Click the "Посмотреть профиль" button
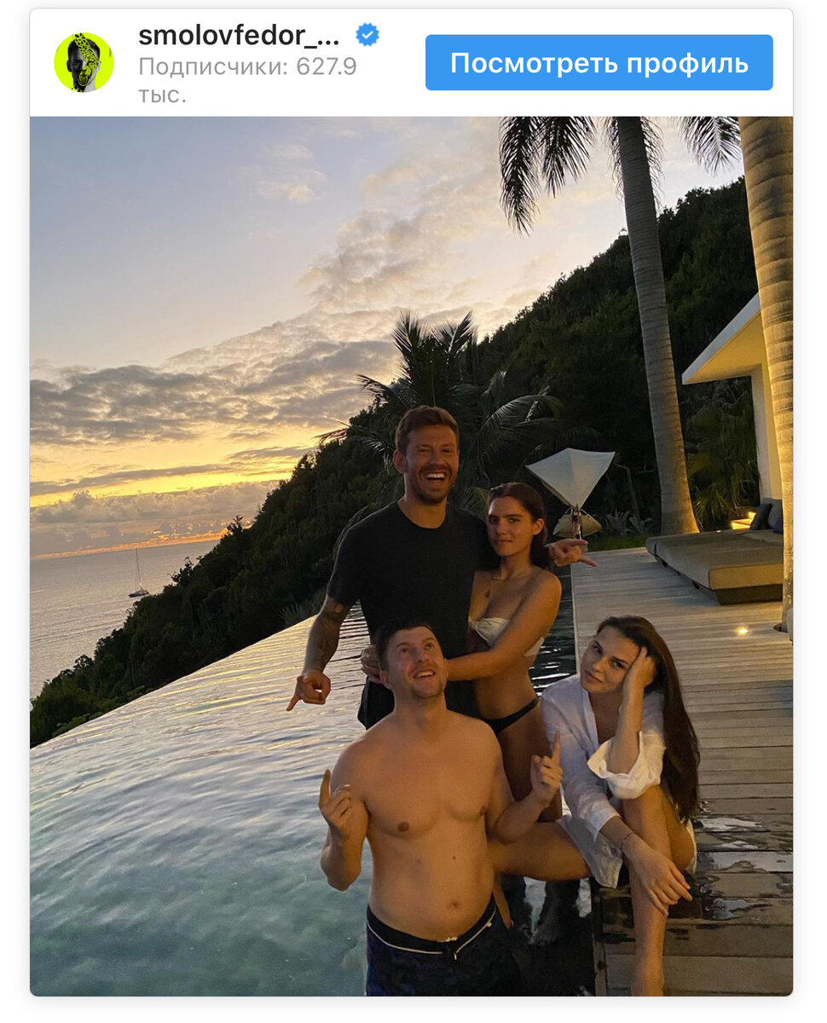Viewport: 827px width, 1023px height. (599, 63)
